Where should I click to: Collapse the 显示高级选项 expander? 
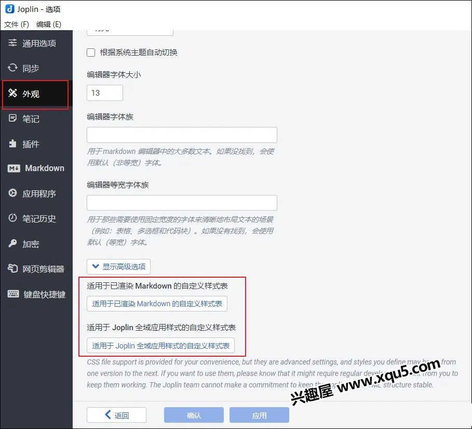(118, 267)
